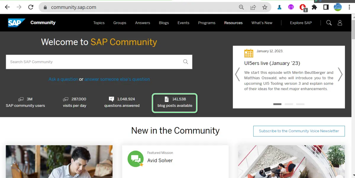Click the blog posts document icon
This screenshot has width=355, height=178.
coord(167,99)
